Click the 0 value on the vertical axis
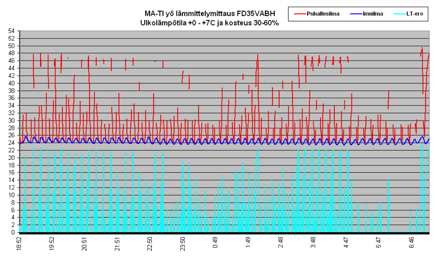This screenshot has width=435, height=266. 14,232
